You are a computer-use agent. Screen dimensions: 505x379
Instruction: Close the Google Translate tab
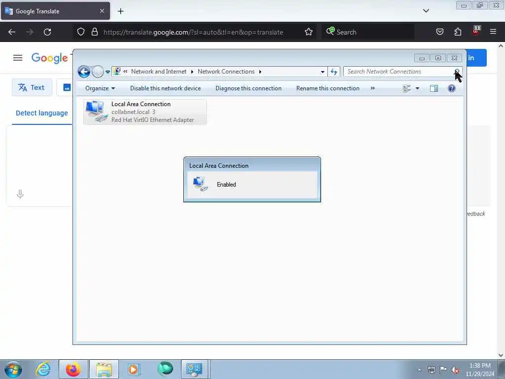[x=102, y=11]
